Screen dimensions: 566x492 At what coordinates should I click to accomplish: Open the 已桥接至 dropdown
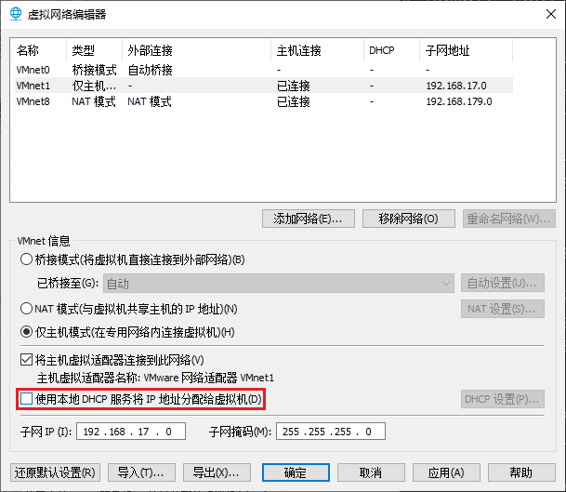click(279, 284)
